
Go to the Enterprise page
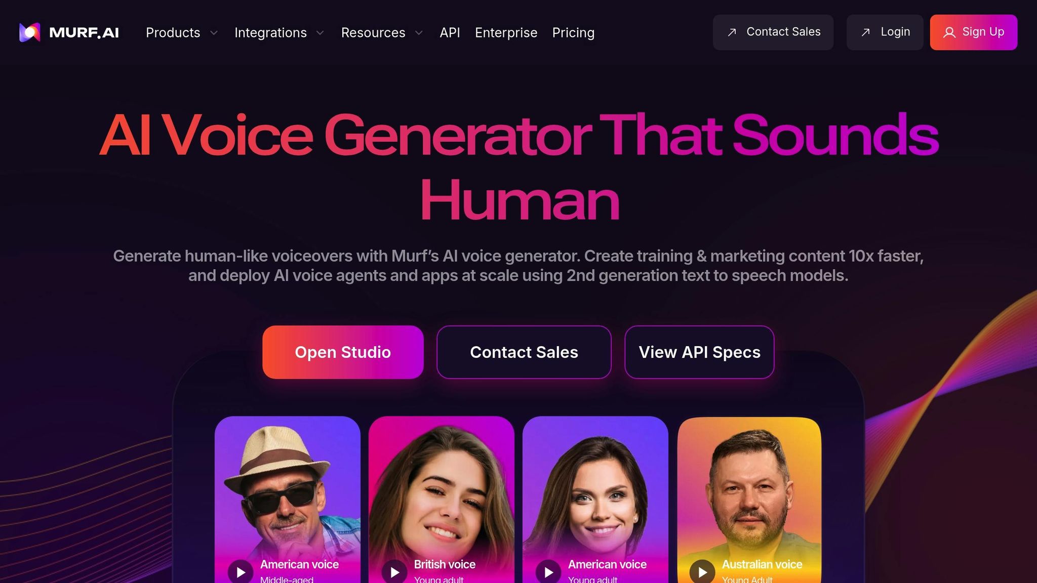[506, 33]
